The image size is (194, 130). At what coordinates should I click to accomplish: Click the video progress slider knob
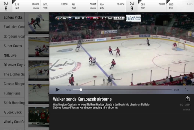tap(81, 90)
